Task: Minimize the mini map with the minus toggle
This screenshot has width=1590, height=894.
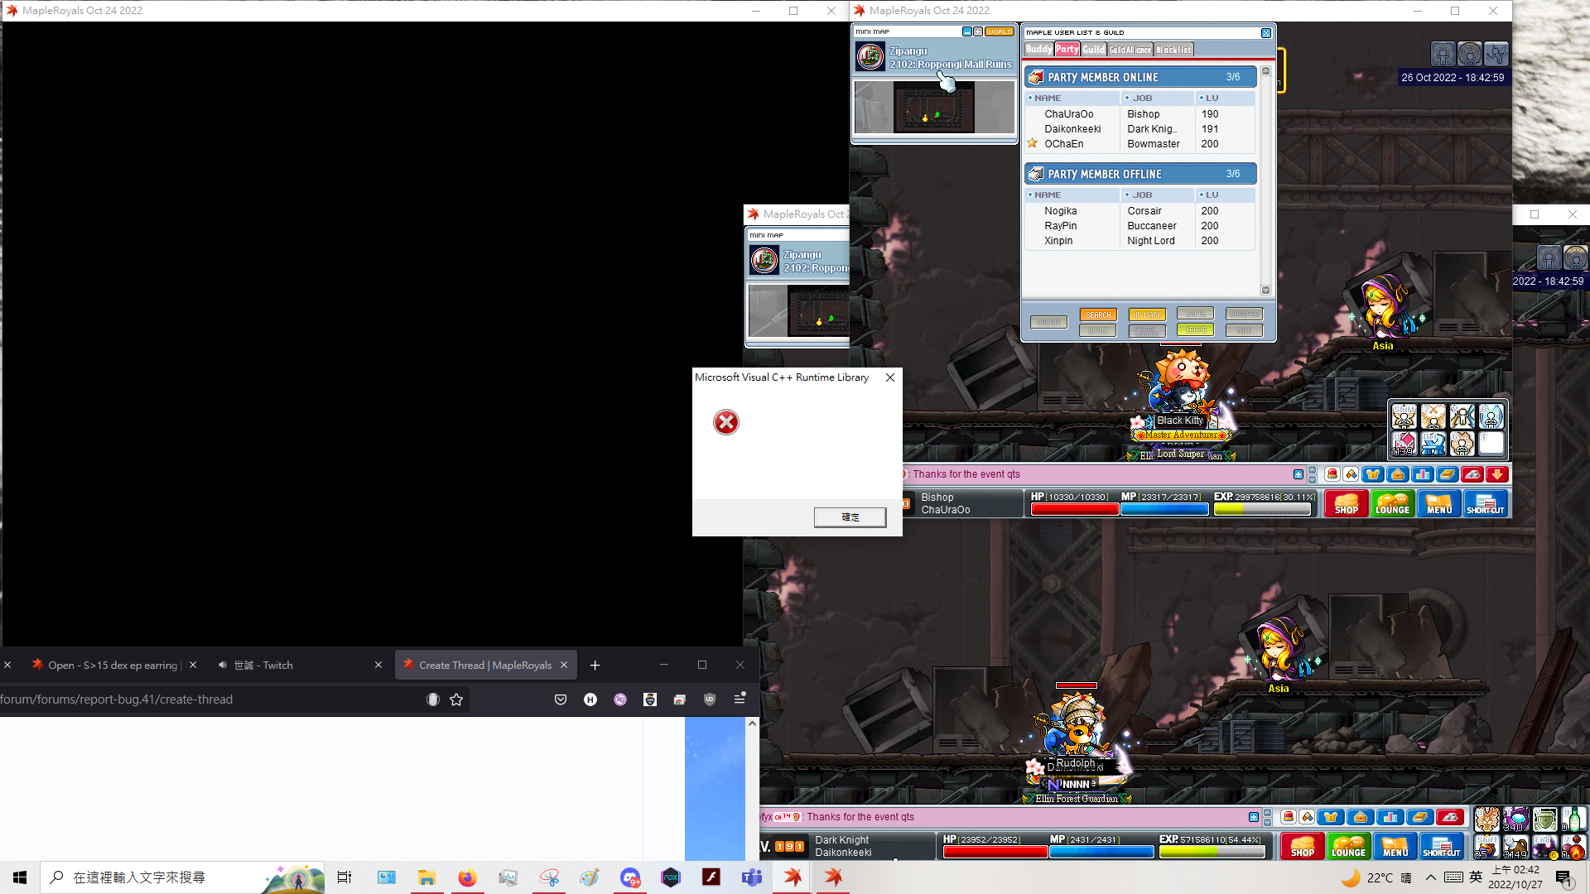Action: (x=966, y=31)
